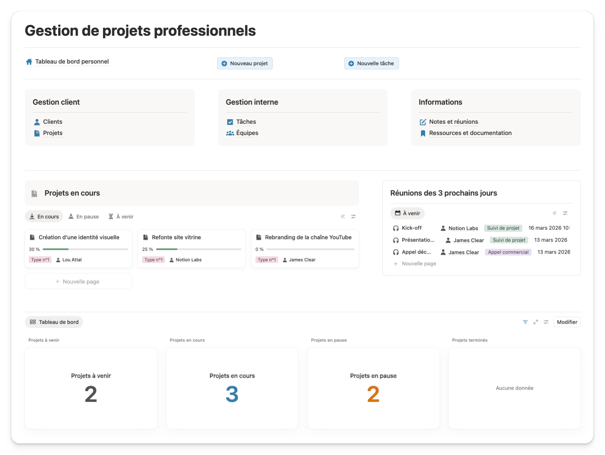This screenshot has width=605, height=455.
Task: Click the home icon beside Tableau de bord personnel
Action: (x=29, y=62)
